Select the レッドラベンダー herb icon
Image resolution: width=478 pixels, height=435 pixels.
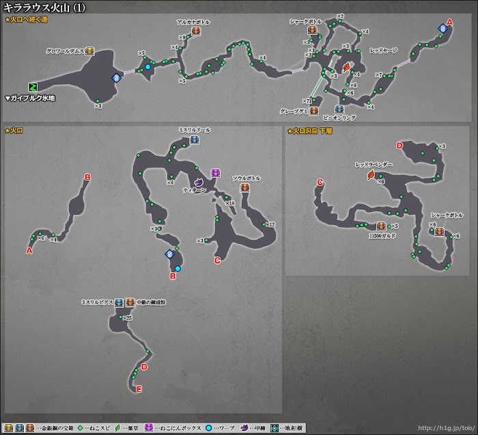371,175
